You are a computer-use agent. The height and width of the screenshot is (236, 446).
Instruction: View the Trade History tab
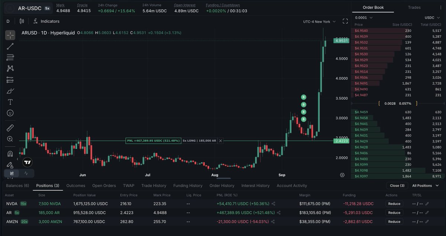click(x=153, y=186)
